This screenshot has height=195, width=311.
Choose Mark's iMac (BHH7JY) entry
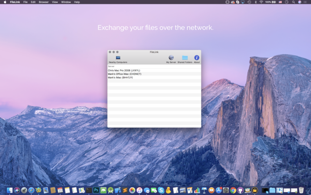tap(120, 78)
